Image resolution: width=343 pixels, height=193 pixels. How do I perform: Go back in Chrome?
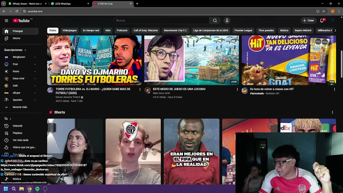(x=4, y=11)
